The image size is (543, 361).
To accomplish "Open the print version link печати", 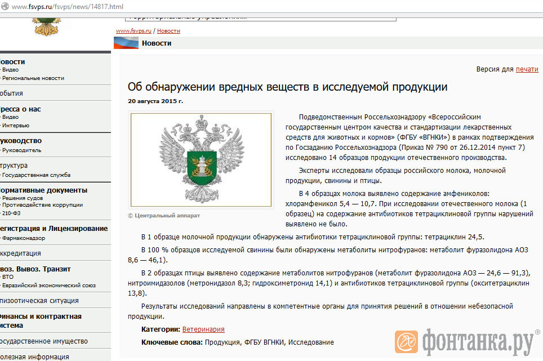I will [x=527, y=69].
